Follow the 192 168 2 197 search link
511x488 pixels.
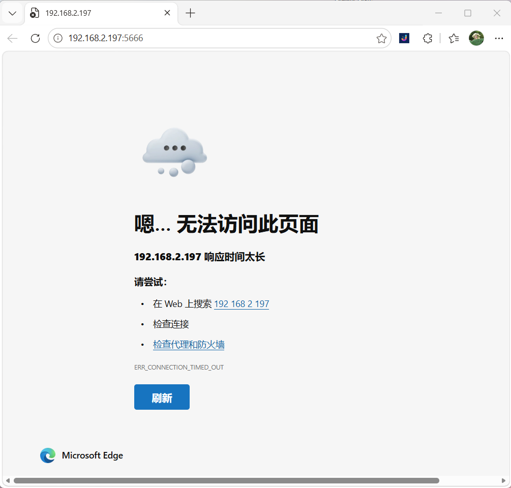click(242, 304)
